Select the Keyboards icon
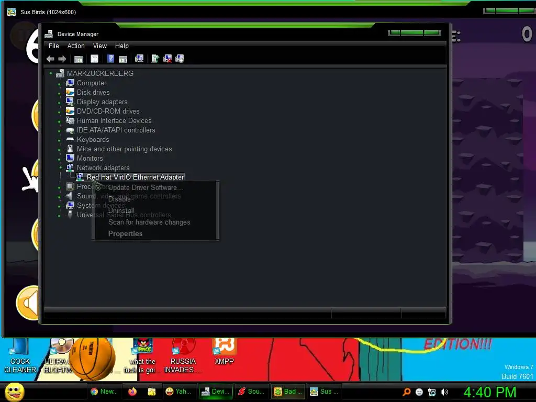Screen dimensions: 536x402 click(70, 139)
